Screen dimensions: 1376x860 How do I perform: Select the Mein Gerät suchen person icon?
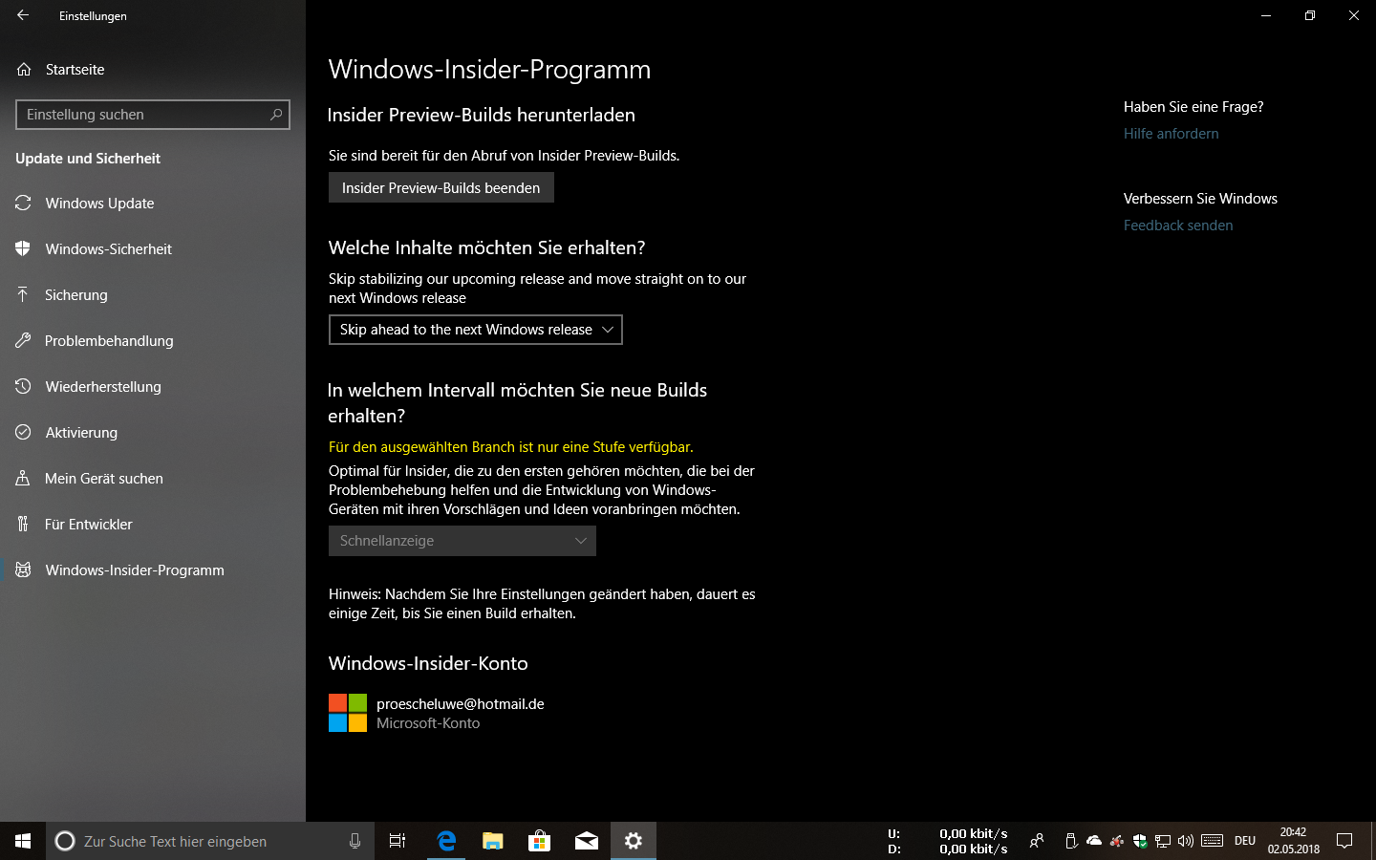pyautogui.click(x=23, y=478)
